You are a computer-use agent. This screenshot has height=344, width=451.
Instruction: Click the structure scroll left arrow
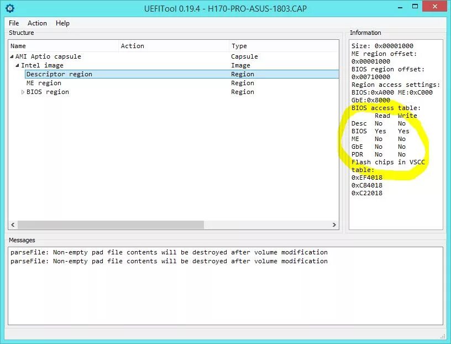tap(13, 225)
